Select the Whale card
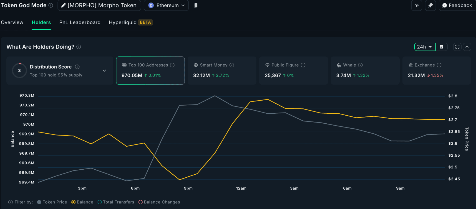The image size is (476, 209). 365,70
